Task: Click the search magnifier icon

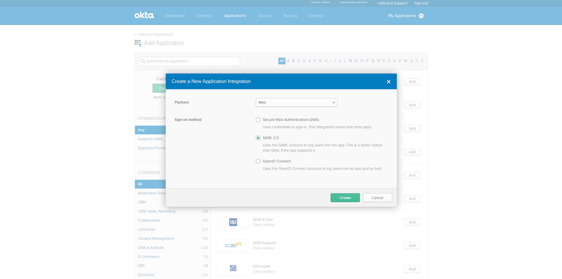Action: (x=143, y=61)
